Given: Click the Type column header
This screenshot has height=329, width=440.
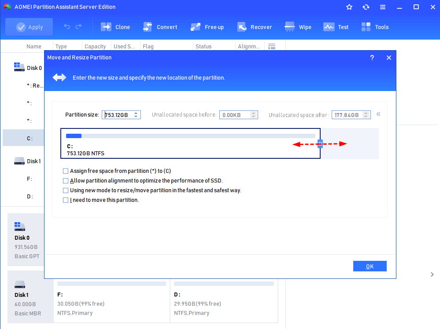Looking at the screenshot, I should [x=61, y=46].
